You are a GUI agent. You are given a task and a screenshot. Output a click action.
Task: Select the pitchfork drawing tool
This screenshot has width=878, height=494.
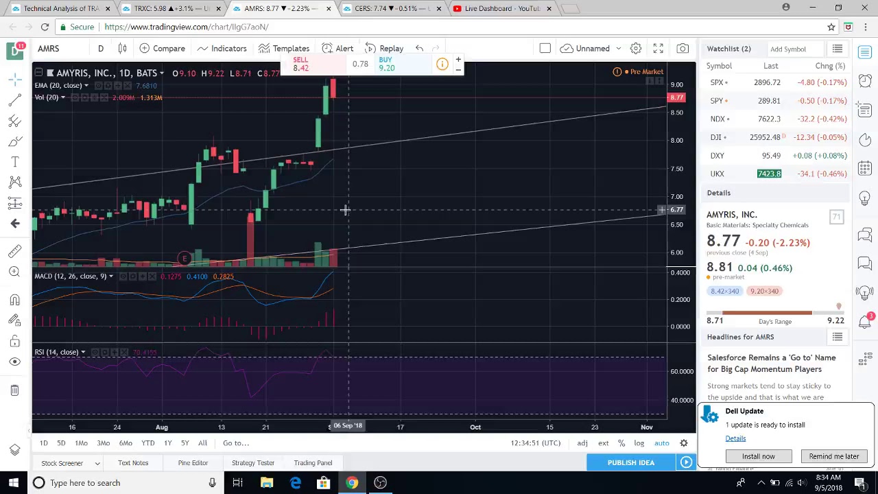(x=14, y=121)
